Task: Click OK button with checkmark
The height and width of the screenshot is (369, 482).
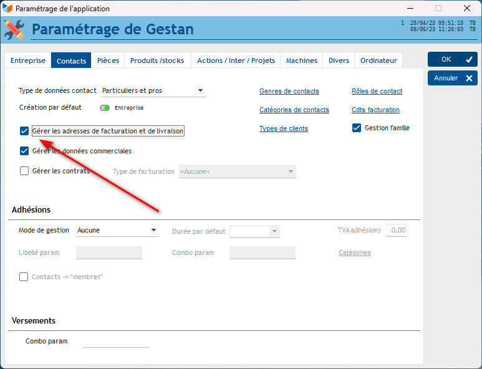Action: [452, 59]
